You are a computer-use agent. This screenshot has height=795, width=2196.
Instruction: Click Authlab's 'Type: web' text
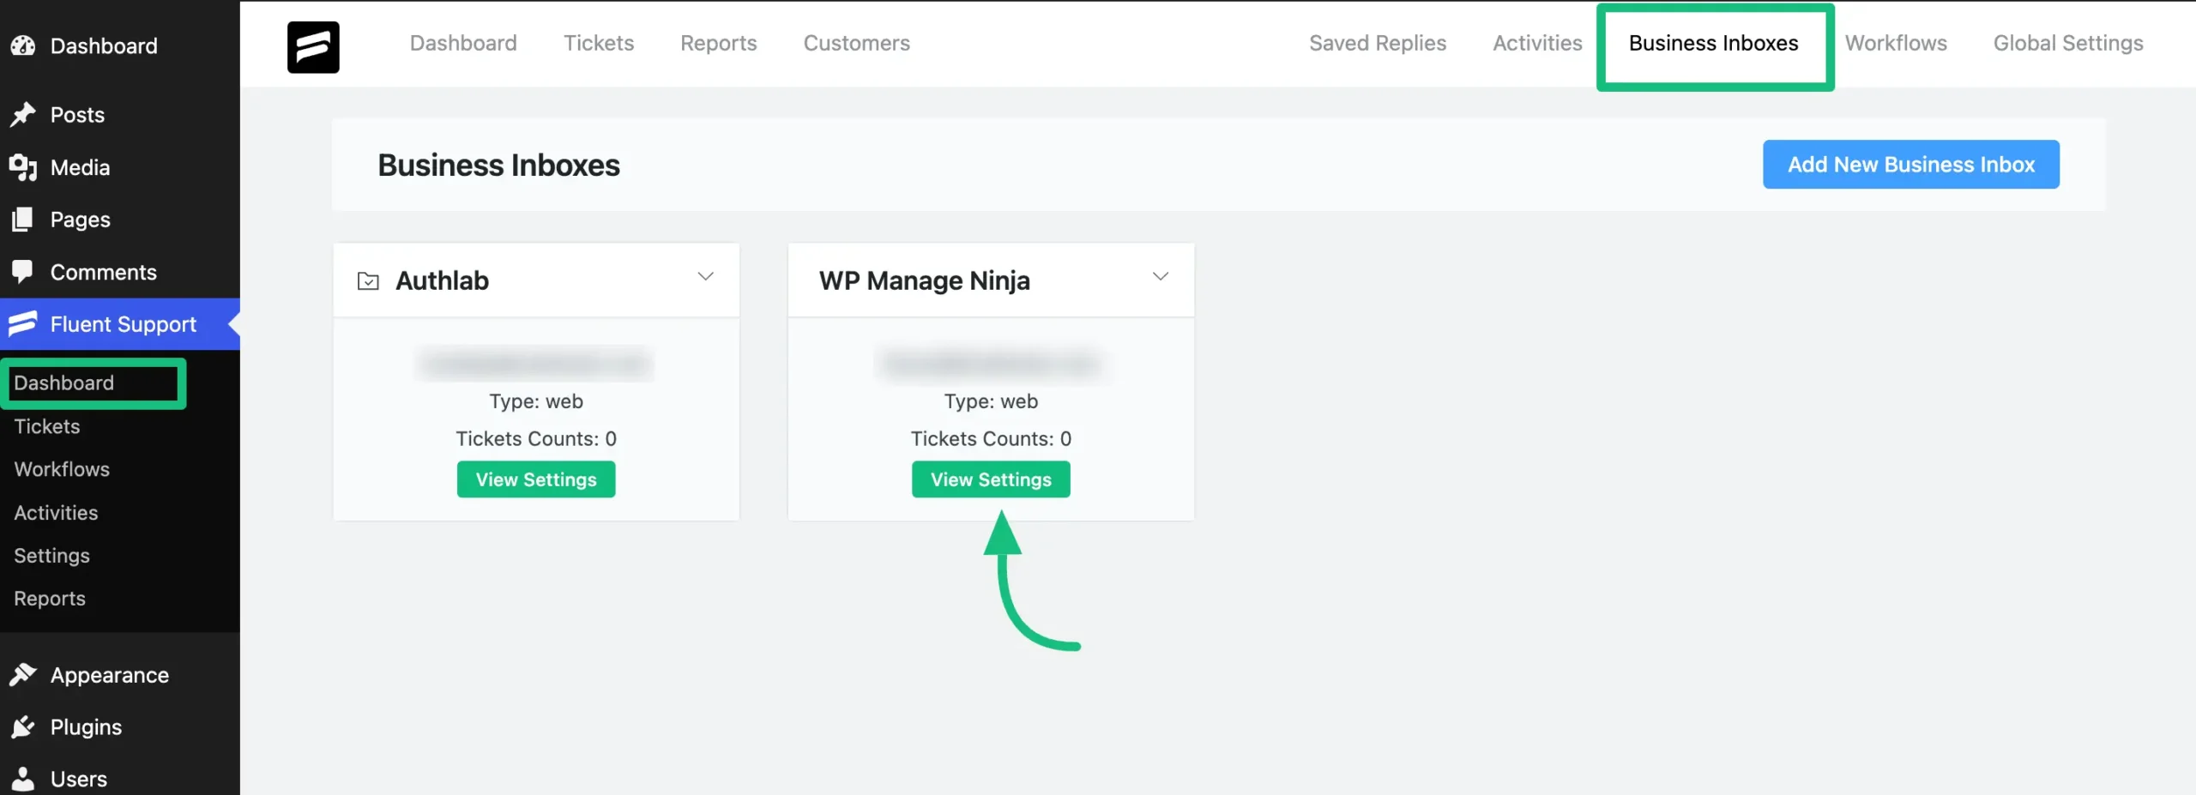coord(536,401)
